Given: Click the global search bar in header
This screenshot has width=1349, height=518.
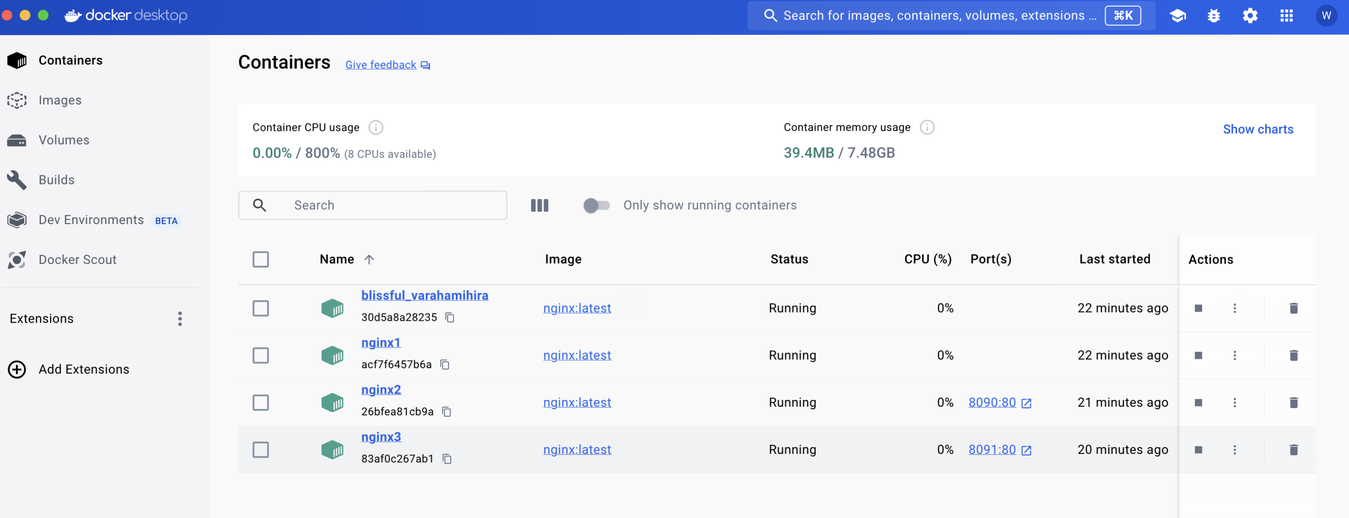Looking at the screenshot, I should 951,16.
